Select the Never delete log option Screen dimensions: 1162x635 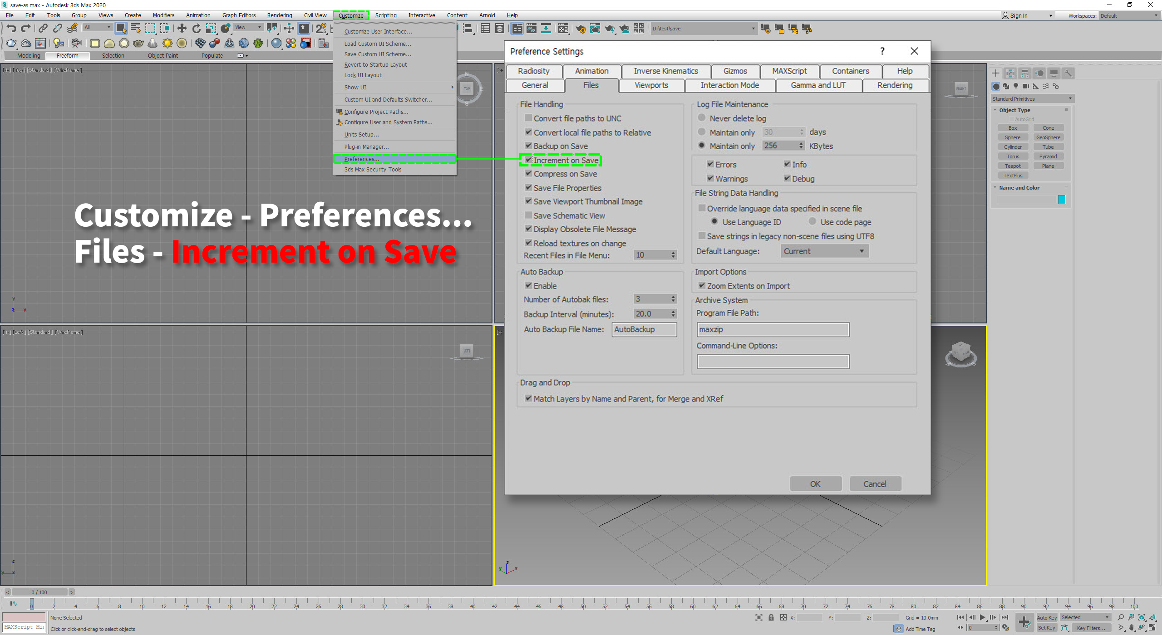click(702, 118)
